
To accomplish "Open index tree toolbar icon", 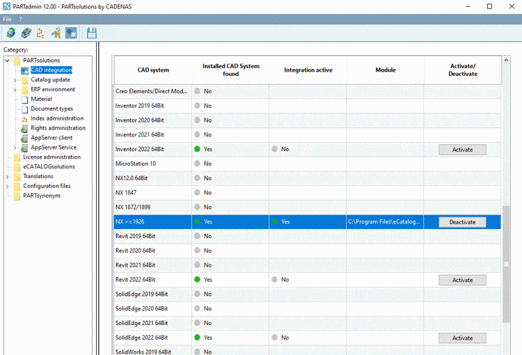I will [40, 33].
